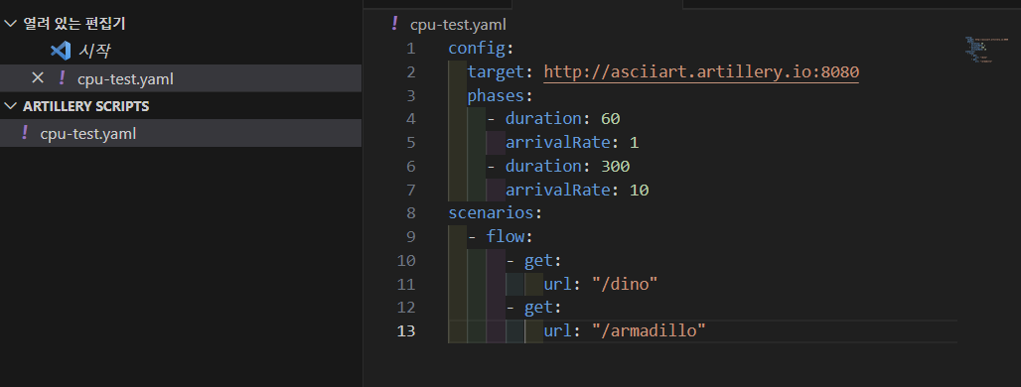This screenshot has height=387, width=1021.
Task: Place cursor on the phases: key
Action: (x=501, y=95)
